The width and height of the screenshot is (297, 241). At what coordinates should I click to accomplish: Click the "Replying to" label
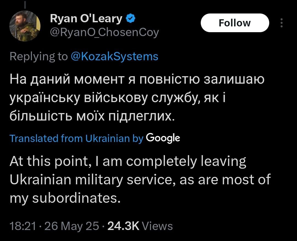[x=38, y=56]
